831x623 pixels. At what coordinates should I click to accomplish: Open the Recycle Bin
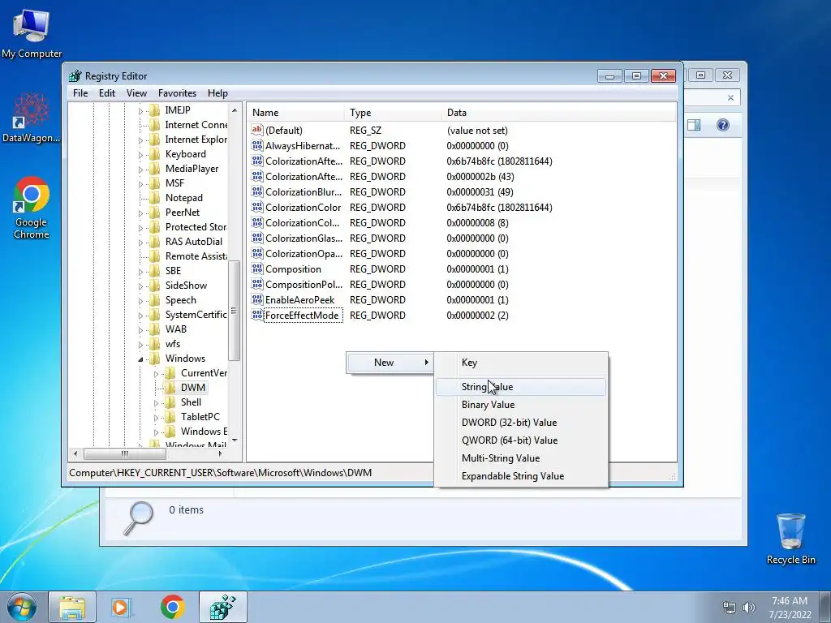(790, 539)
